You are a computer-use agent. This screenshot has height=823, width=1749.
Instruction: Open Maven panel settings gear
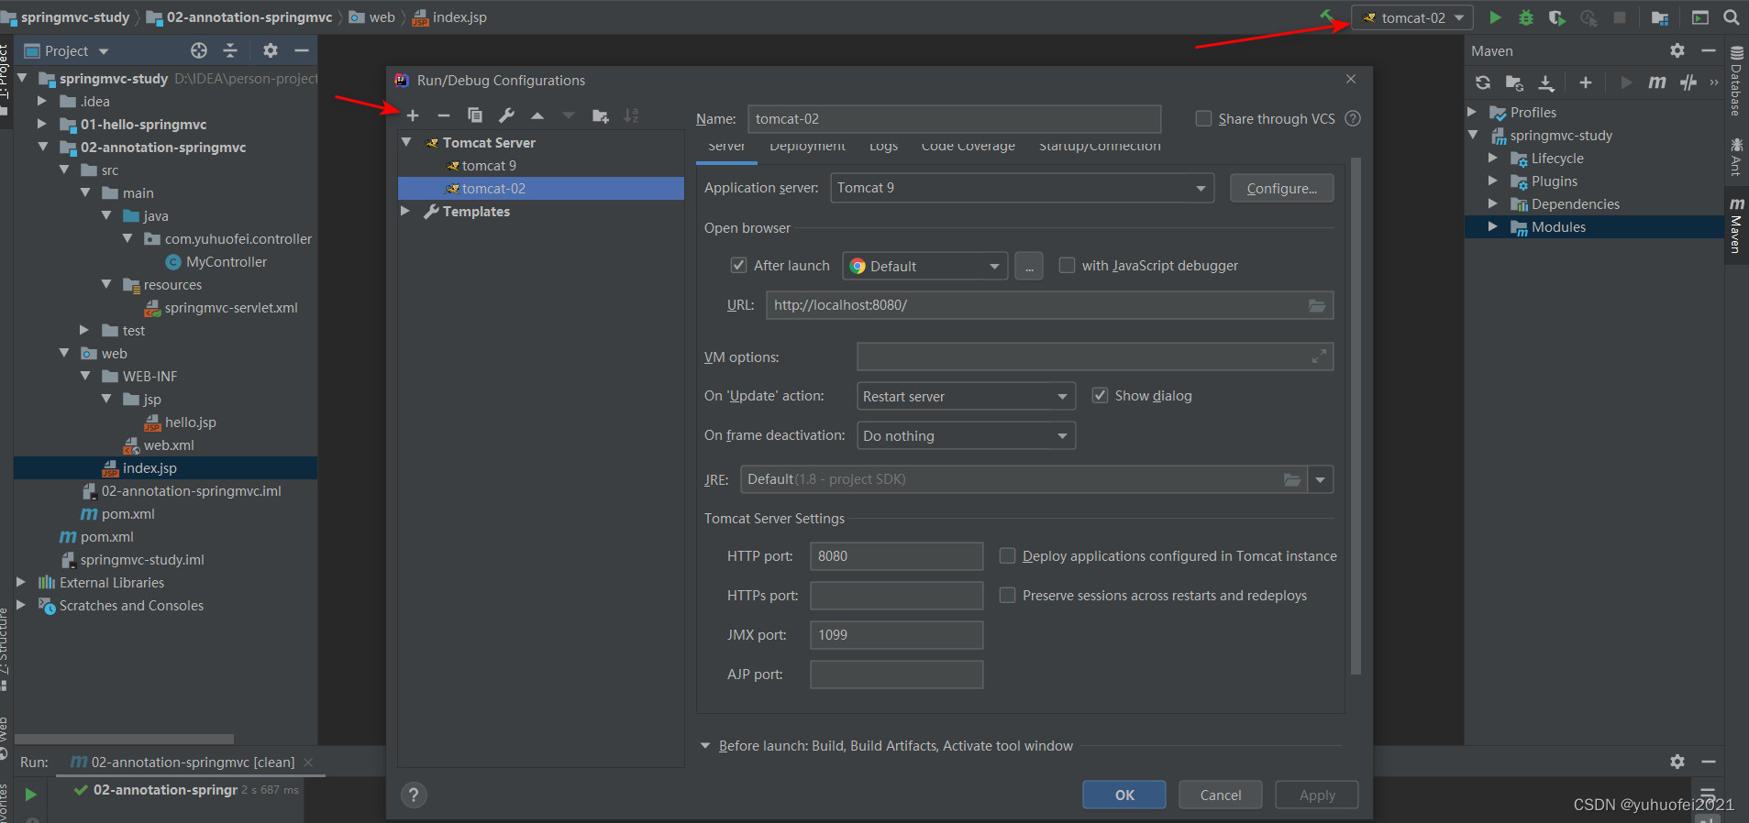pos(1677,50)
